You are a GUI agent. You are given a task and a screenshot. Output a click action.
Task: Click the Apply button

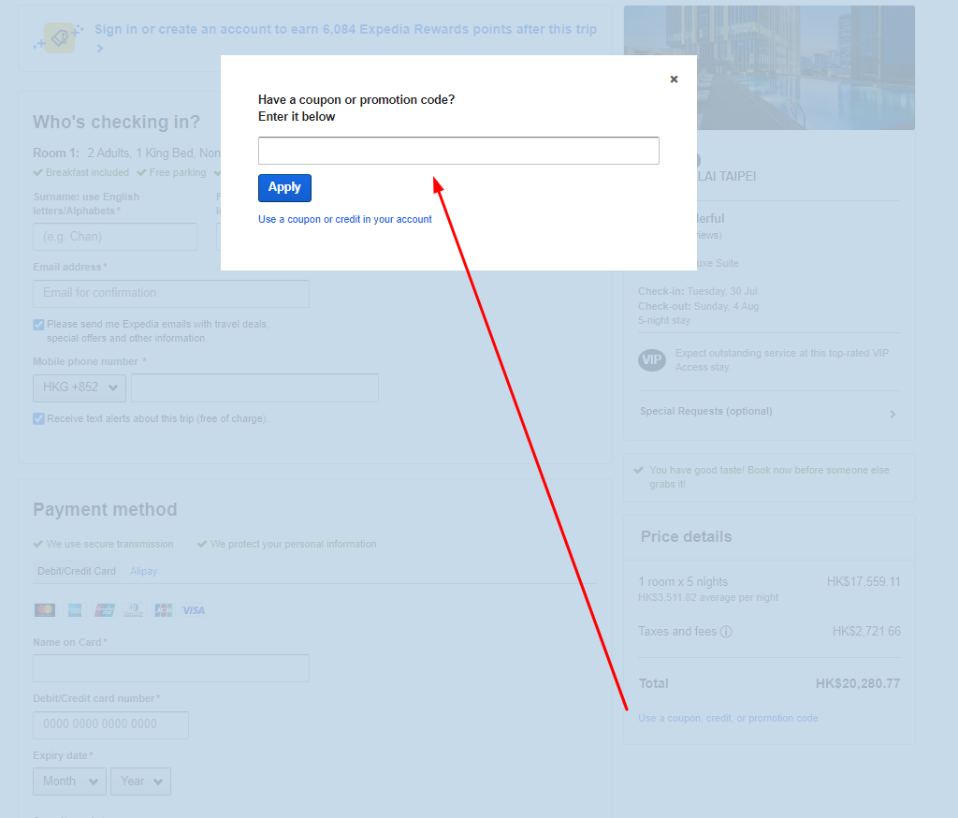click(x=284, y=188)
